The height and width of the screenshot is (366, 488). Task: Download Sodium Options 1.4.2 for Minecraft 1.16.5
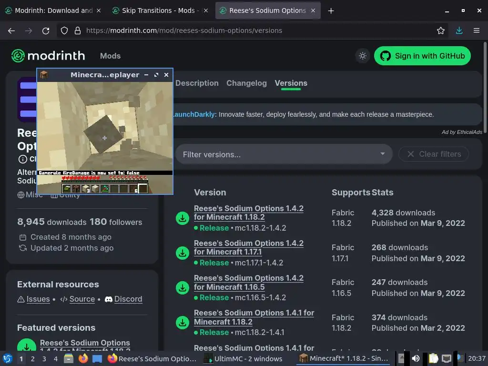(x=183, y=288)
